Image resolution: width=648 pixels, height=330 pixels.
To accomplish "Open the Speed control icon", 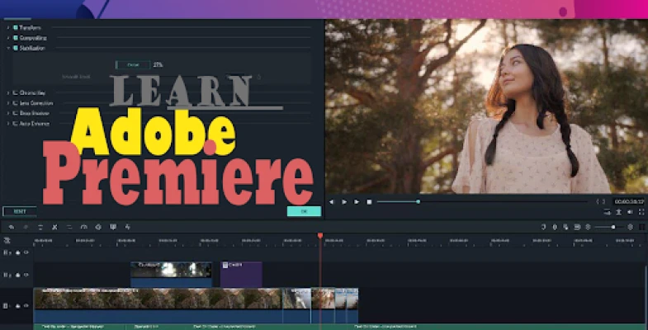I will pos(83,227).
